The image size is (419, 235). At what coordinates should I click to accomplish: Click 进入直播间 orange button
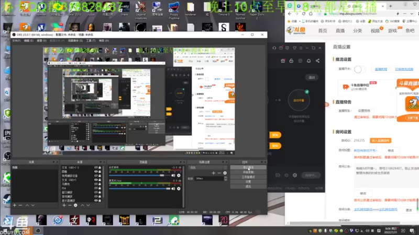[x=381, y=140]
